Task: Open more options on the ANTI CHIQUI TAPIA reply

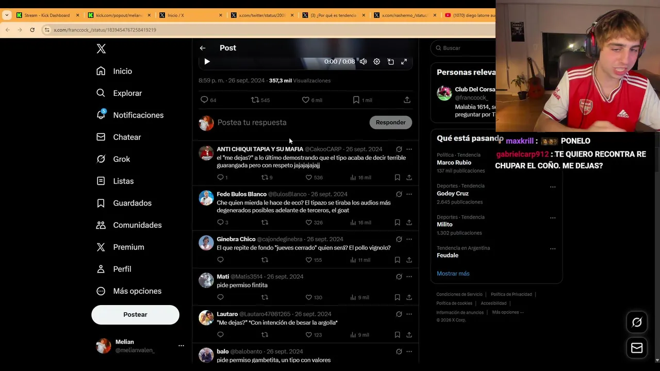Action: pyautogui.click(x=409, y=149)
